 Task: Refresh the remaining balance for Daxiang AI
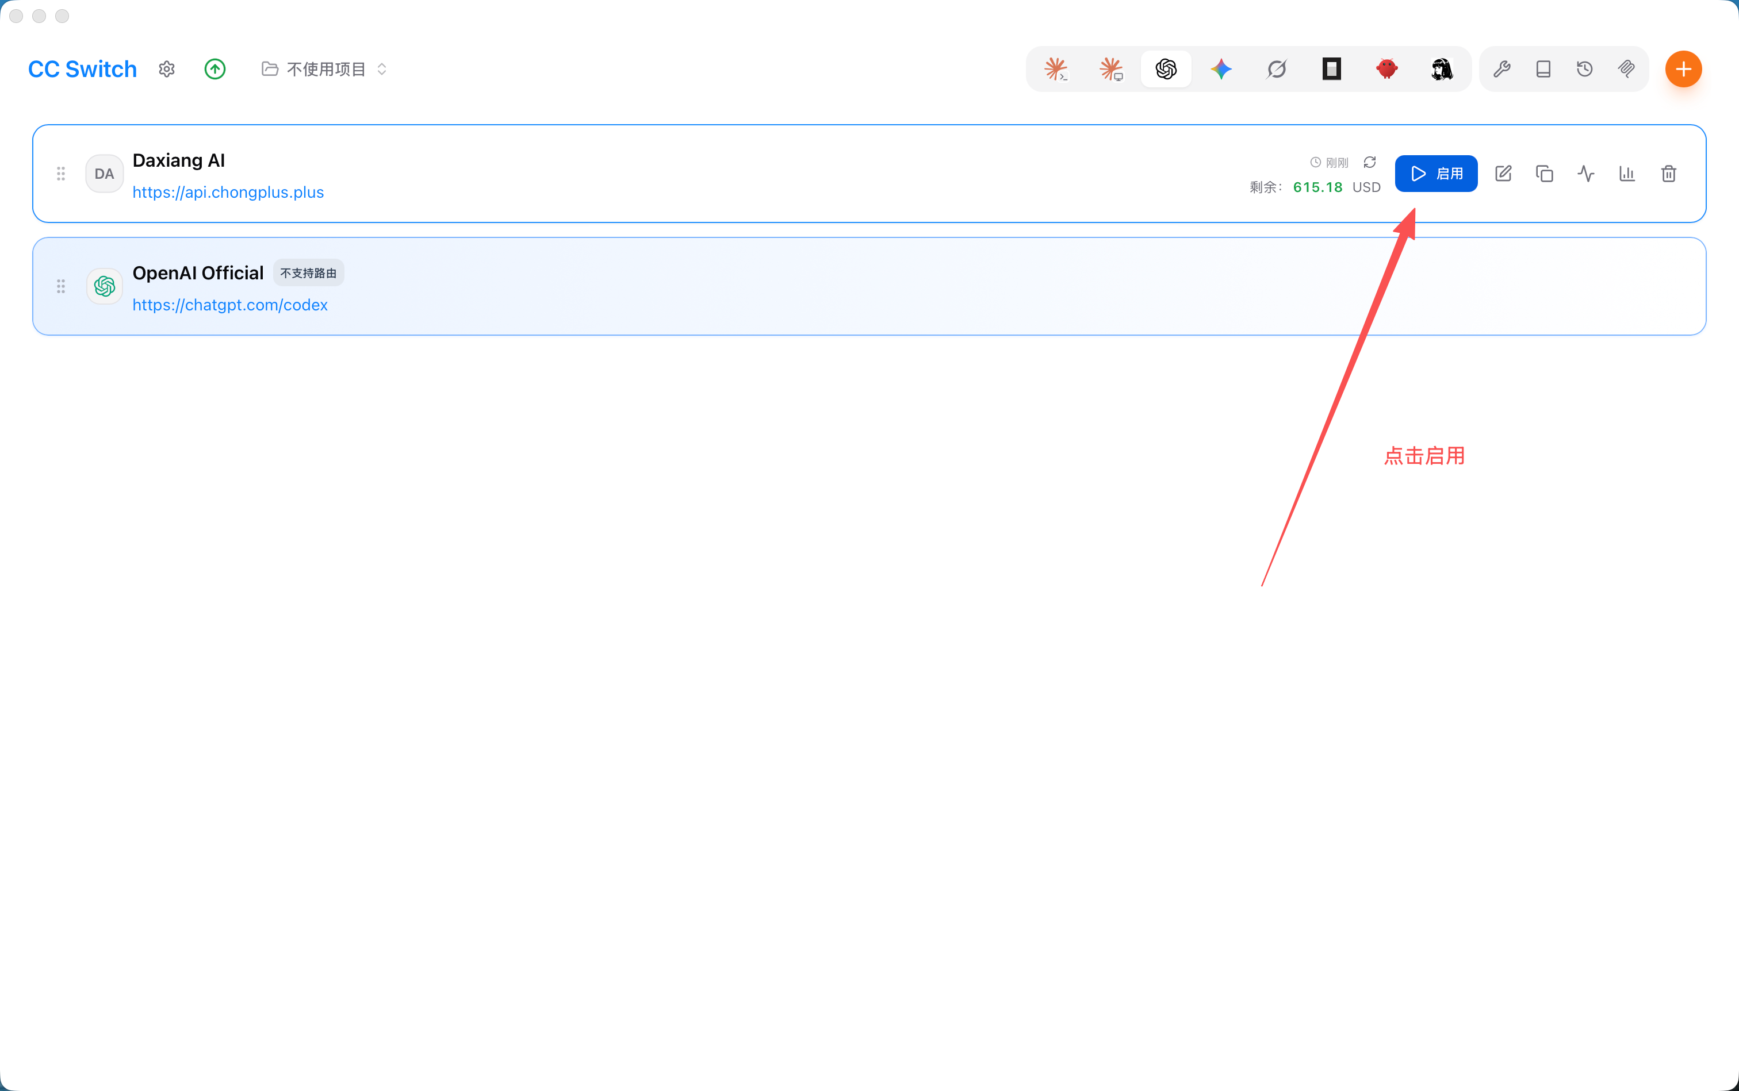click(x=1369, y=162)
